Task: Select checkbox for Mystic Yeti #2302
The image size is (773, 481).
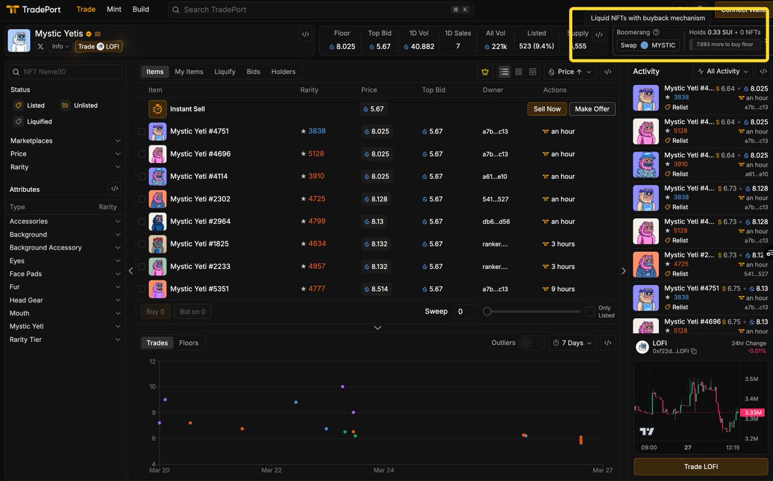Action: coord(142,199)
